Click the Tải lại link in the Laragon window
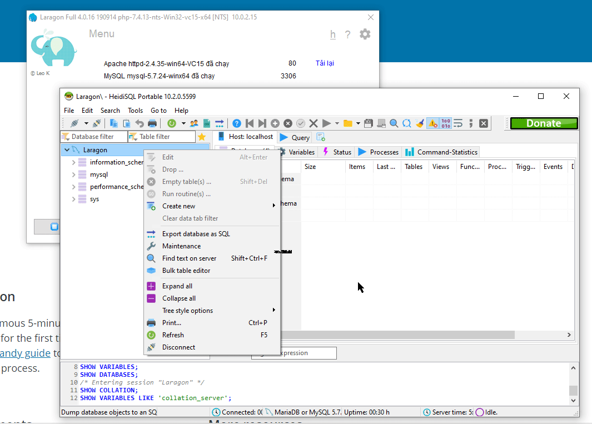The image size is (592, 424). coord(325,63)
